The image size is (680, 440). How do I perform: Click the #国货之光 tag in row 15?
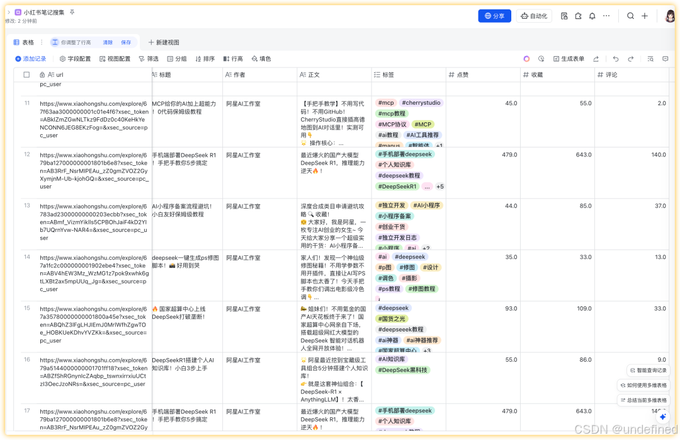392,319
